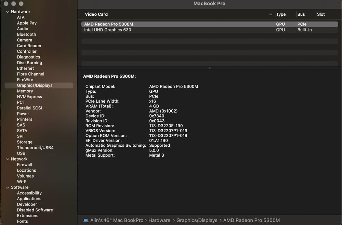Open ATA in the sidebar
Image resolution: width=342 pixels, height=225 pixels.
pyautogui.click(x=21, y=17)
